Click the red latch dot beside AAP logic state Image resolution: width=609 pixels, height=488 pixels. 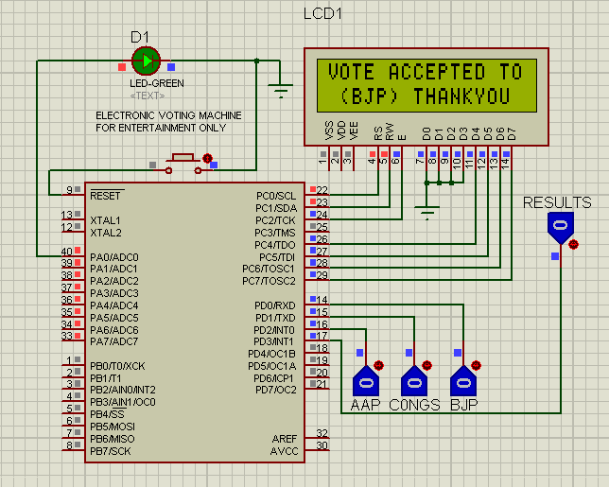click(378, 365)
